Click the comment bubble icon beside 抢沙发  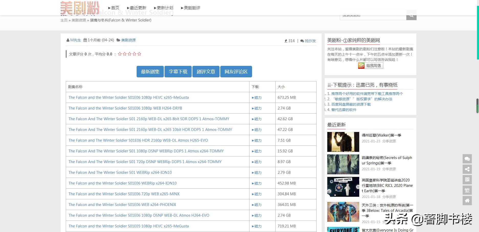[x=302, y=41]
